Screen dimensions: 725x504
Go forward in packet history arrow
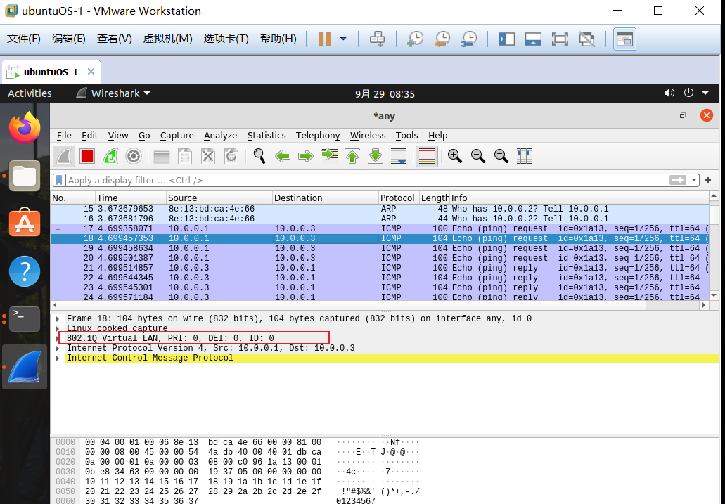306,156
